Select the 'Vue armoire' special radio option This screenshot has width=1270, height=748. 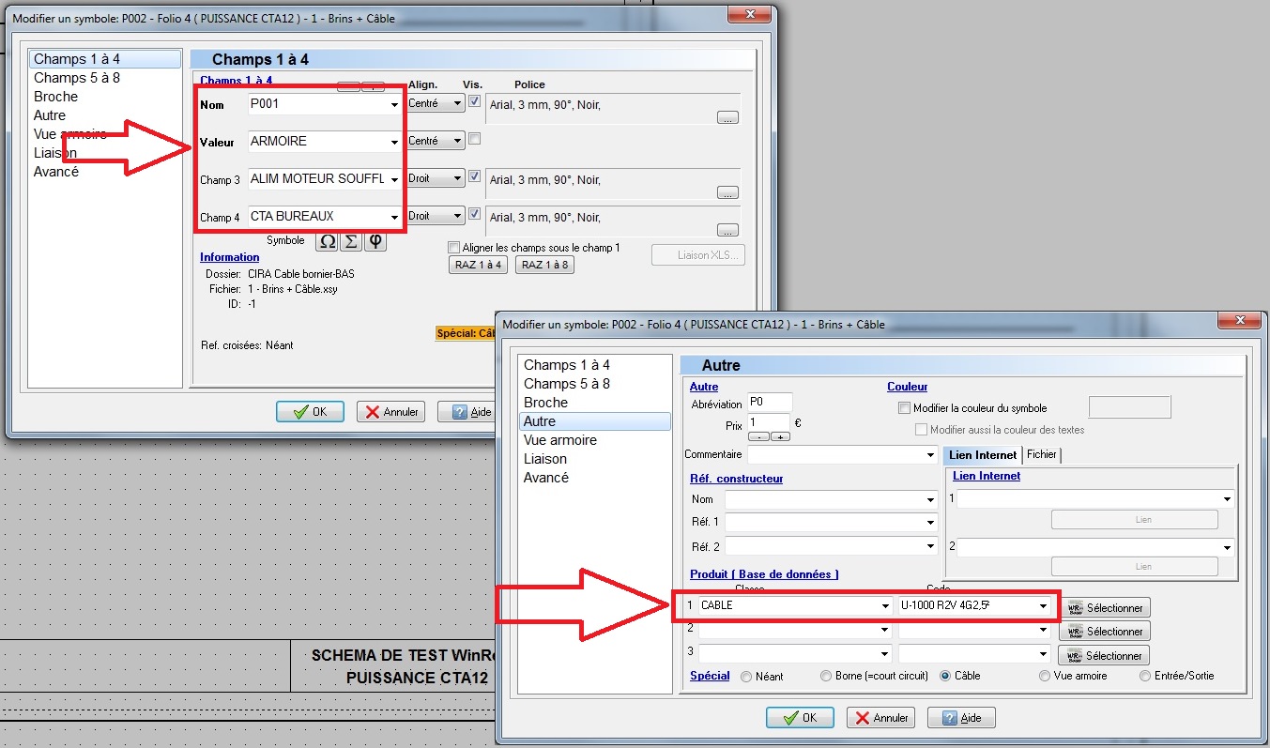coord(1045,676)
